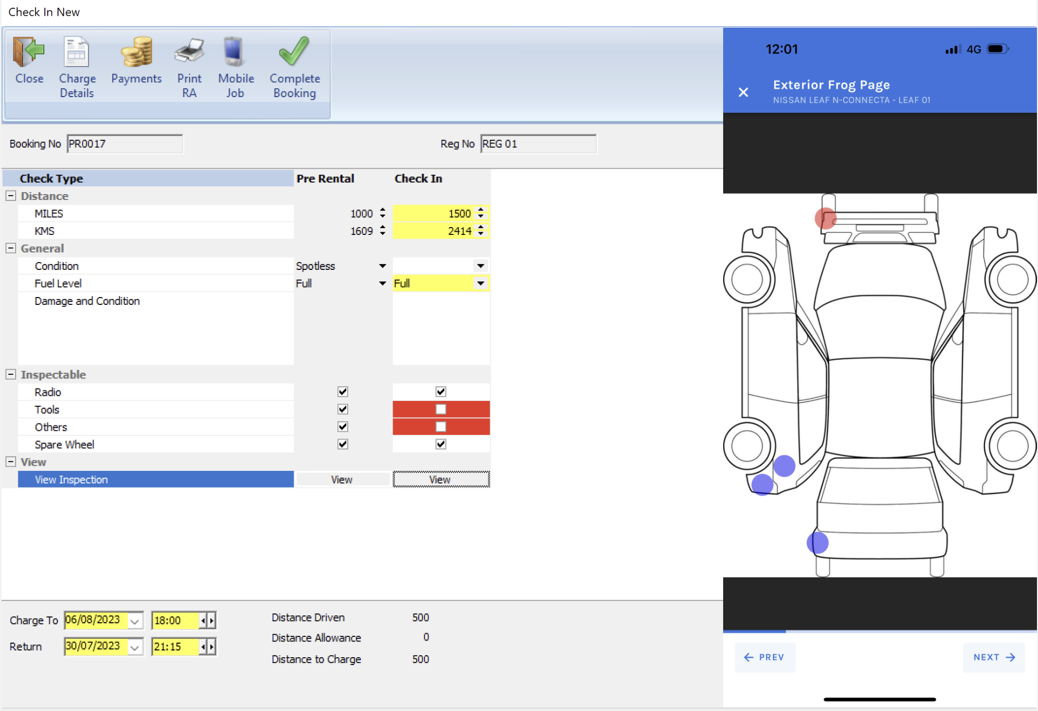Viewport: 1038px width, 711px height.
Task: Click the Check In column header
Action: tap(418, 179)
